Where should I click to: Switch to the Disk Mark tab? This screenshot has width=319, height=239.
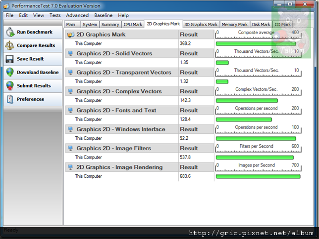261,25
